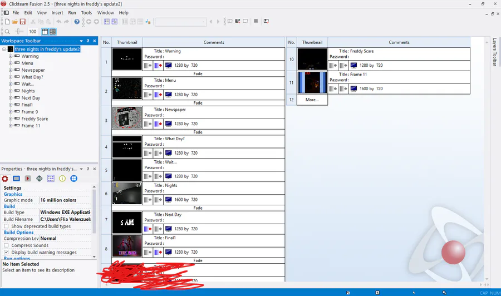
Task: Open the Run menu
Action: coord(72,13)
